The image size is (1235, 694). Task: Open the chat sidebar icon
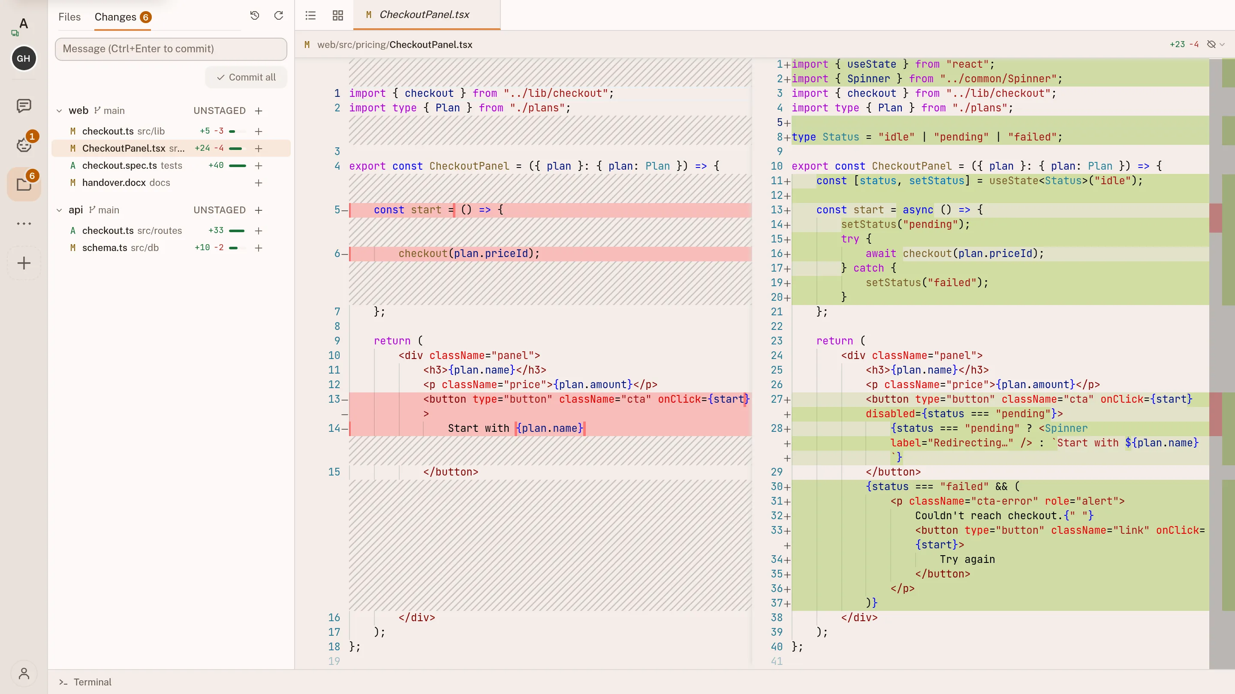(x=24, y=105)
